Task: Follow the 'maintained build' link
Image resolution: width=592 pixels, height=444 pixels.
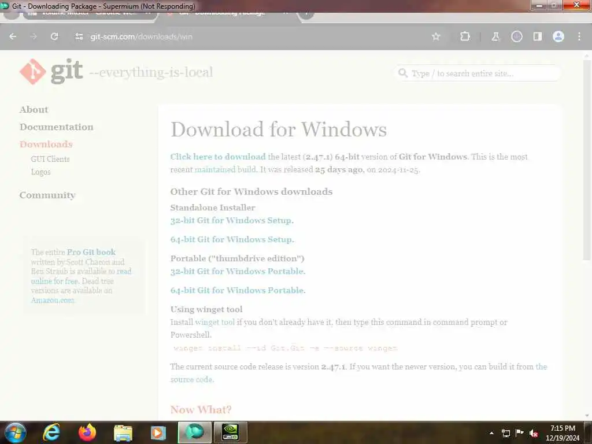Action: pos(225,169)
